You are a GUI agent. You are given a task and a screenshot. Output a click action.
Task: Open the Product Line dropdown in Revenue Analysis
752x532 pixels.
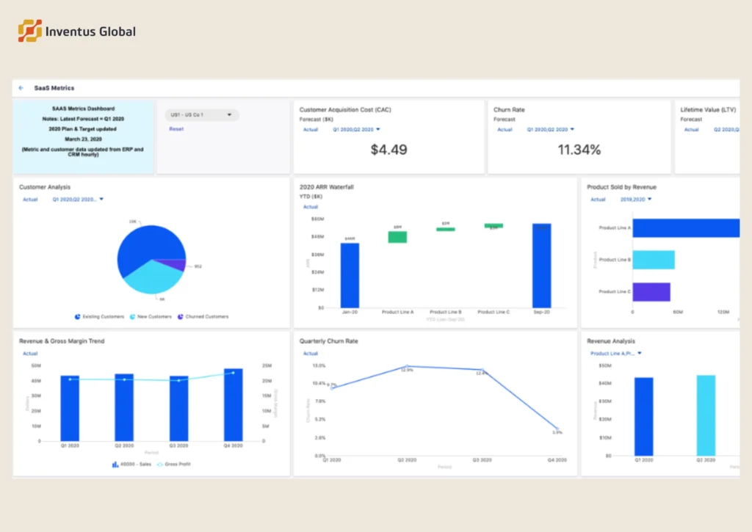(617, 354)
